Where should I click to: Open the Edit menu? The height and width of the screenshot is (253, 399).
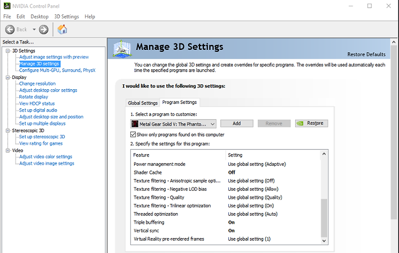pyautogui.click(x=21, y=17)
